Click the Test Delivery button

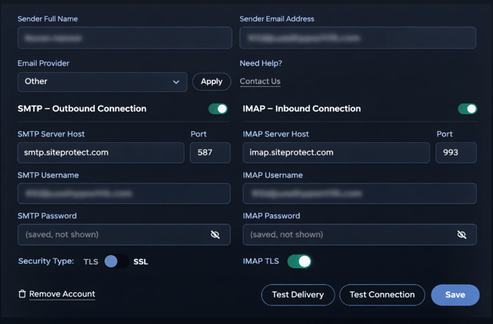coord(298,295)
